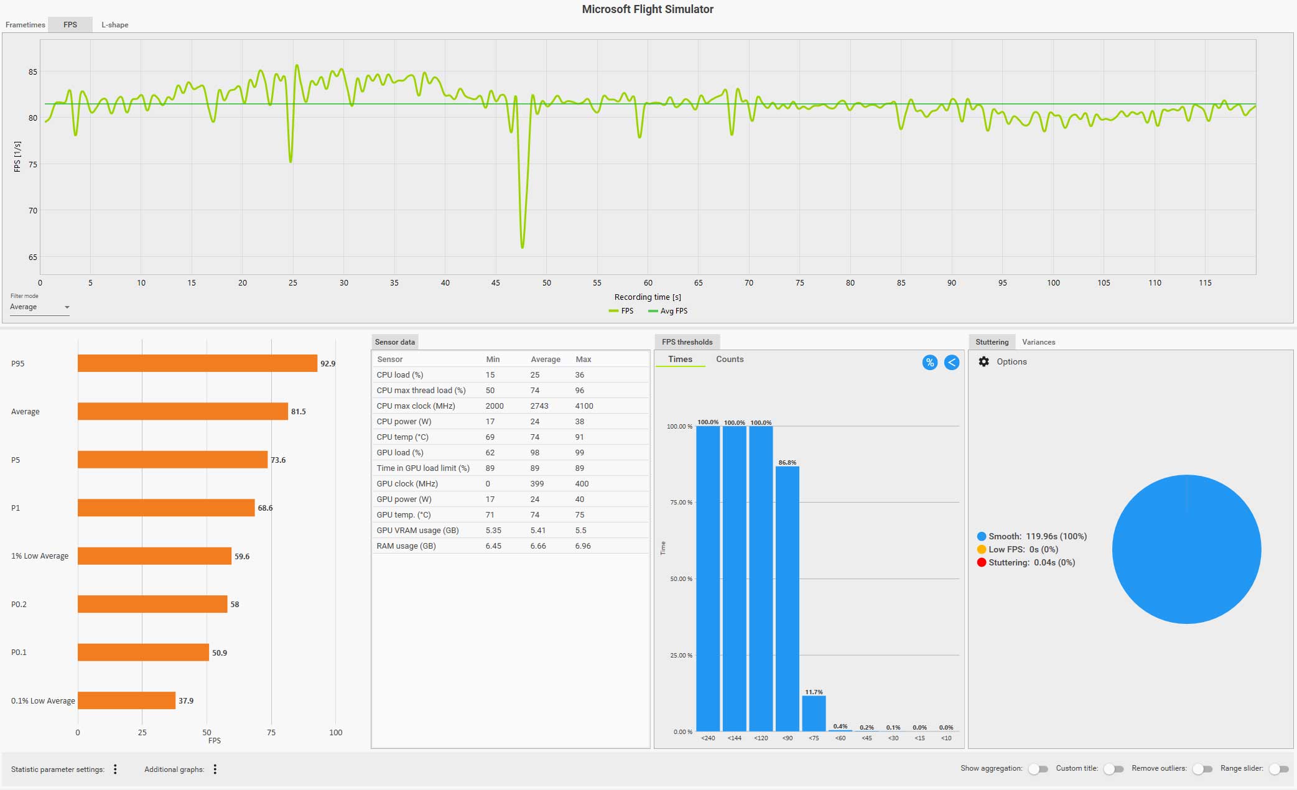This screenshot has height=790, width=1297.
Task: Click the less-than comparison icon button
Action: [x=951, y=363]
